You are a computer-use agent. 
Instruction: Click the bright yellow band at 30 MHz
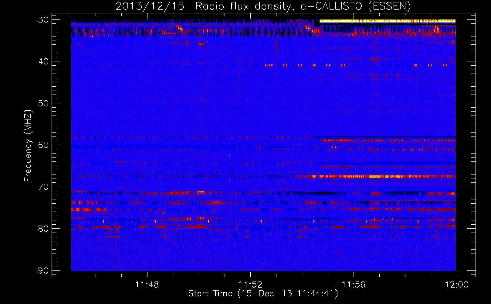point(388,21)
